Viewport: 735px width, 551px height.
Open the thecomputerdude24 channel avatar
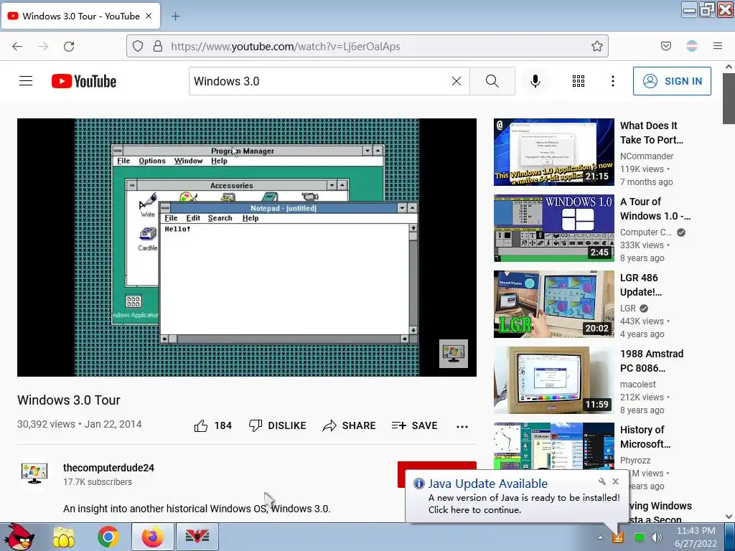(34, 474)
